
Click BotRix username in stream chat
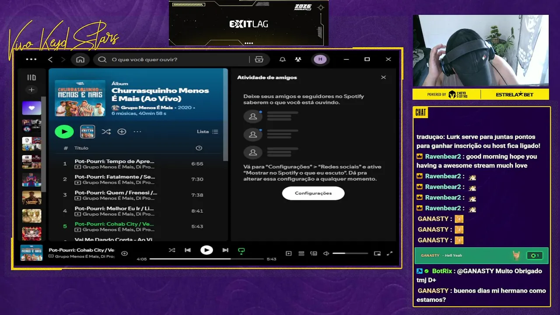click(x=442, y=271)
